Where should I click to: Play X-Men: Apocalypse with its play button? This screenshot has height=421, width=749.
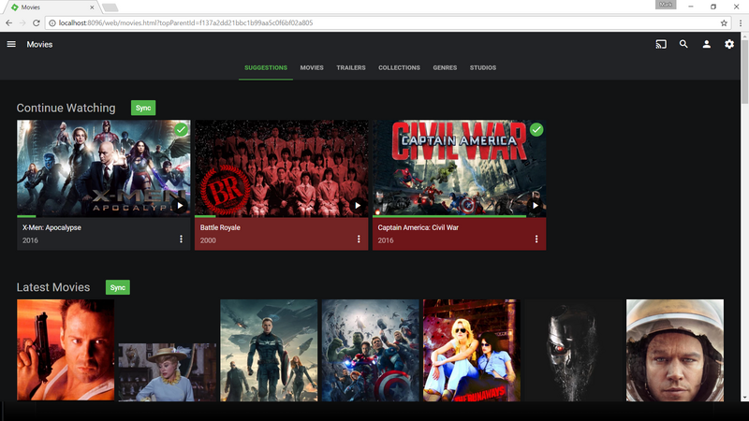tap(180, 206)
